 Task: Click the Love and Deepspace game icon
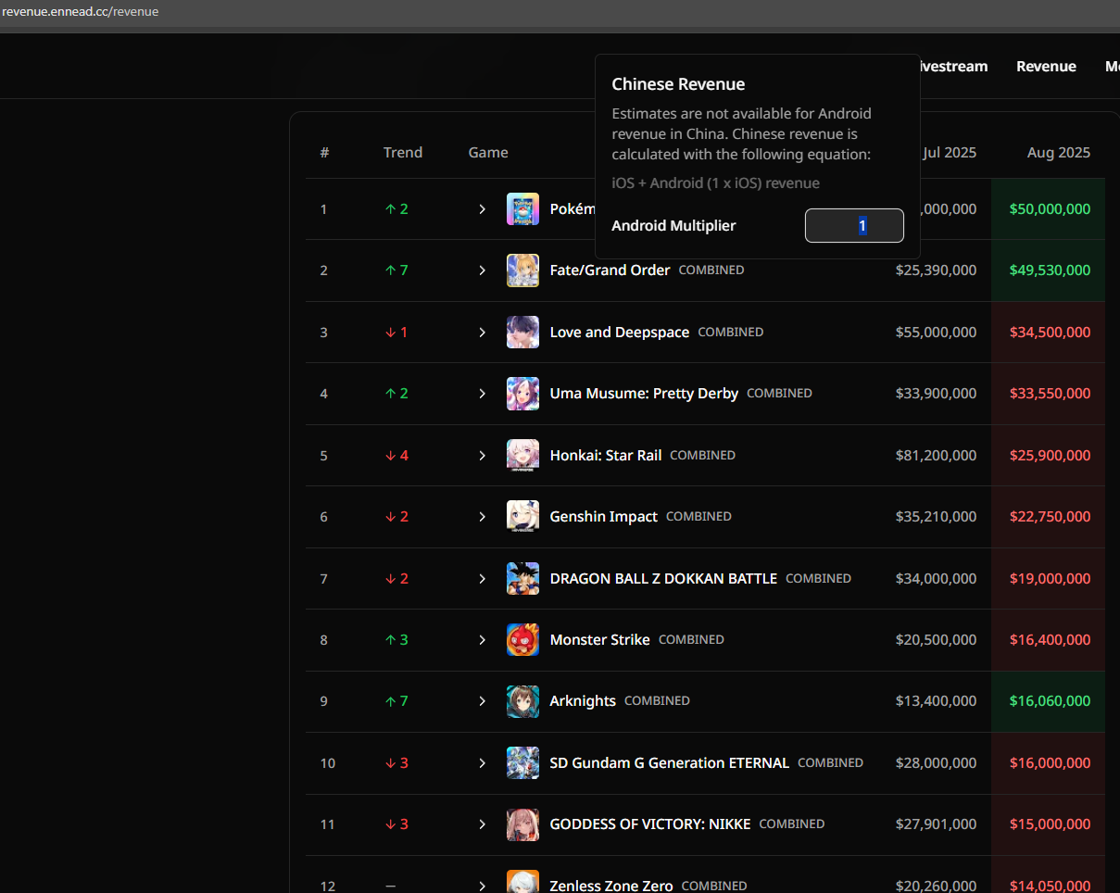(x=522, y=332)
